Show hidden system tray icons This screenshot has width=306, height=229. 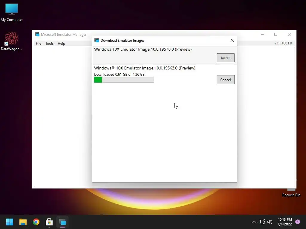tap(254, 222)
